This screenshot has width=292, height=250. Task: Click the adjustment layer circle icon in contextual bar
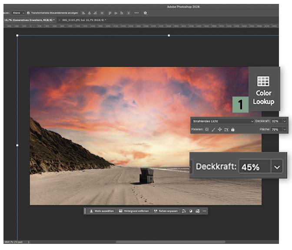(x=191, y=211)
